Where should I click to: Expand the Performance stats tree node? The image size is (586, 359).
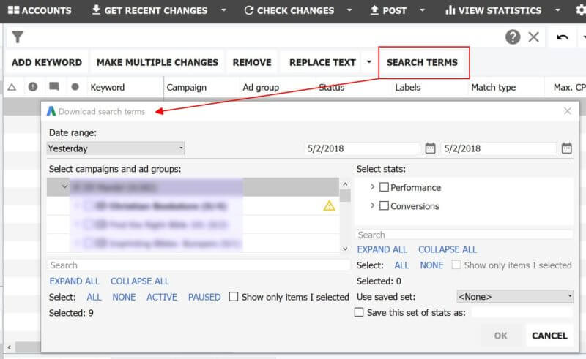click(x=372, y=187)
